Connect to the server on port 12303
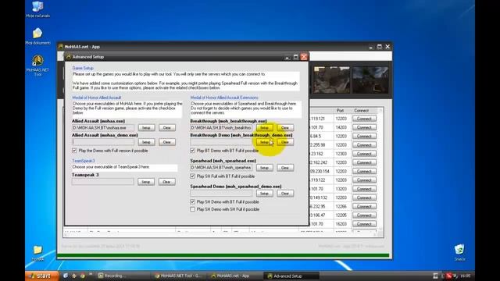The height and width of the screenshot is (281, 500). click(364, 154)
